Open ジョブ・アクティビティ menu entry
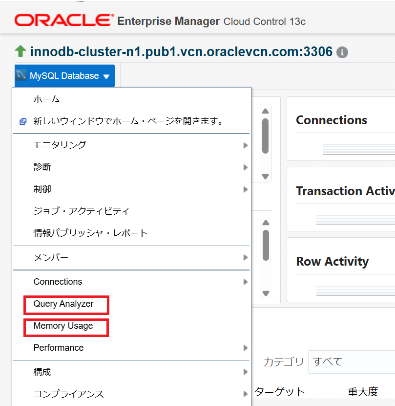 click(x=81, y=211)
